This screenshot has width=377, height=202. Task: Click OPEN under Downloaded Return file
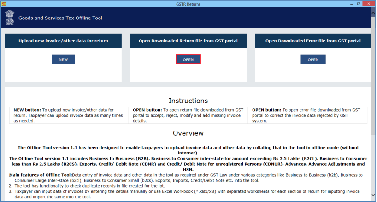point(188,59)
